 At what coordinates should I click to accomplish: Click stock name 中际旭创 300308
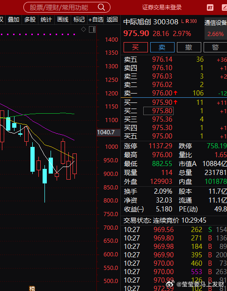click(x=151, y=22)
